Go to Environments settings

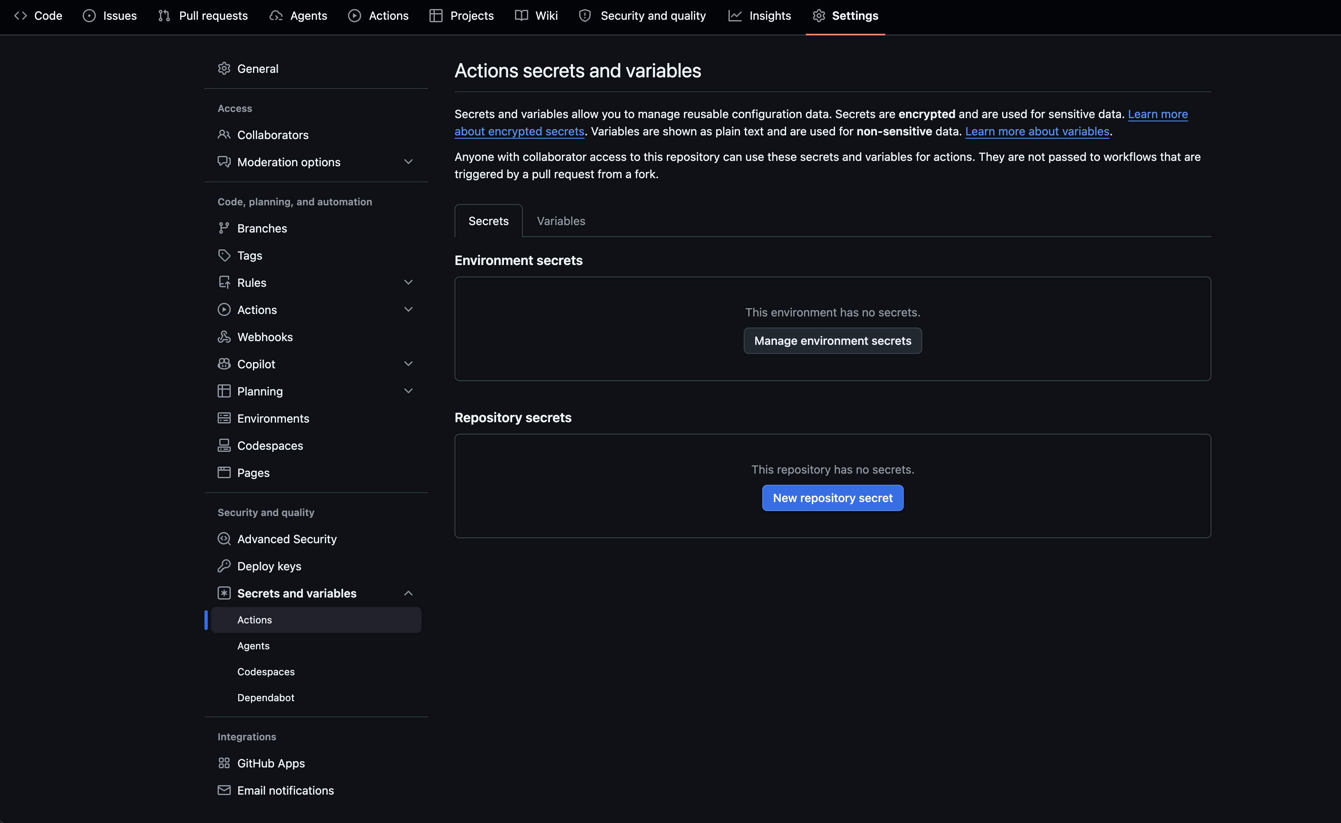coord(316,418)
